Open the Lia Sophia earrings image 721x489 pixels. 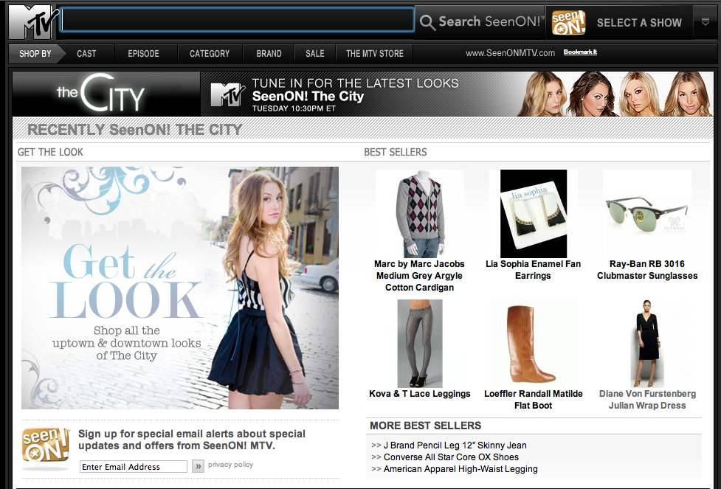click(x=534, y=214)
